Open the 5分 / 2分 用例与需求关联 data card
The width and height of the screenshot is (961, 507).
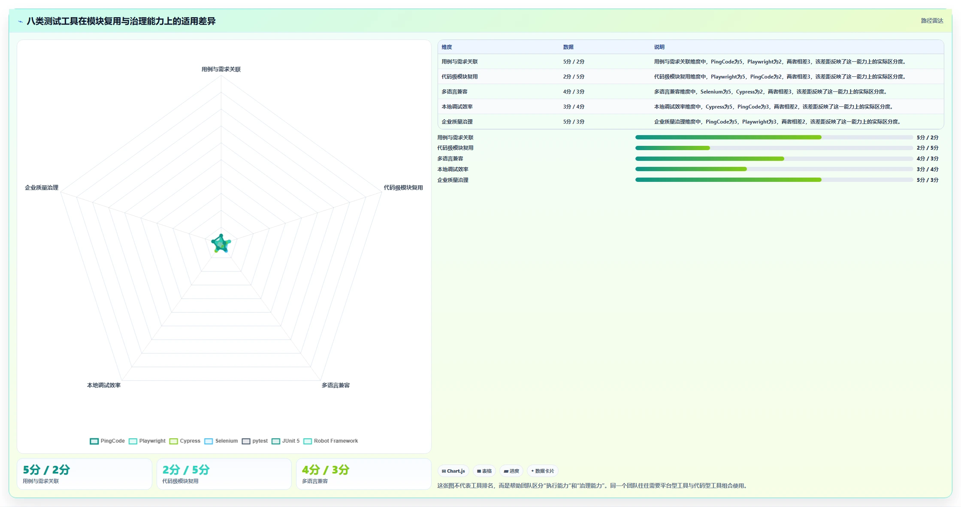[x=84, y=474]
